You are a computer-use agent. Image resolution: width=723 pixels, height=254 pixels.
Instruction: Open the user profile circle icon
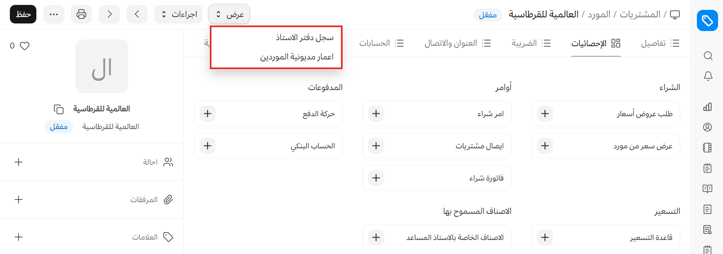point(707,127)
